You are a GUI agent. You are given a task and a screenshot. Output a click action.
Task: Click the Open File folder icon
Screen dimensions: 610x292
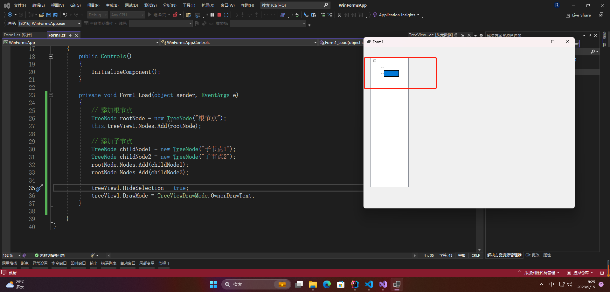(41, 15)
